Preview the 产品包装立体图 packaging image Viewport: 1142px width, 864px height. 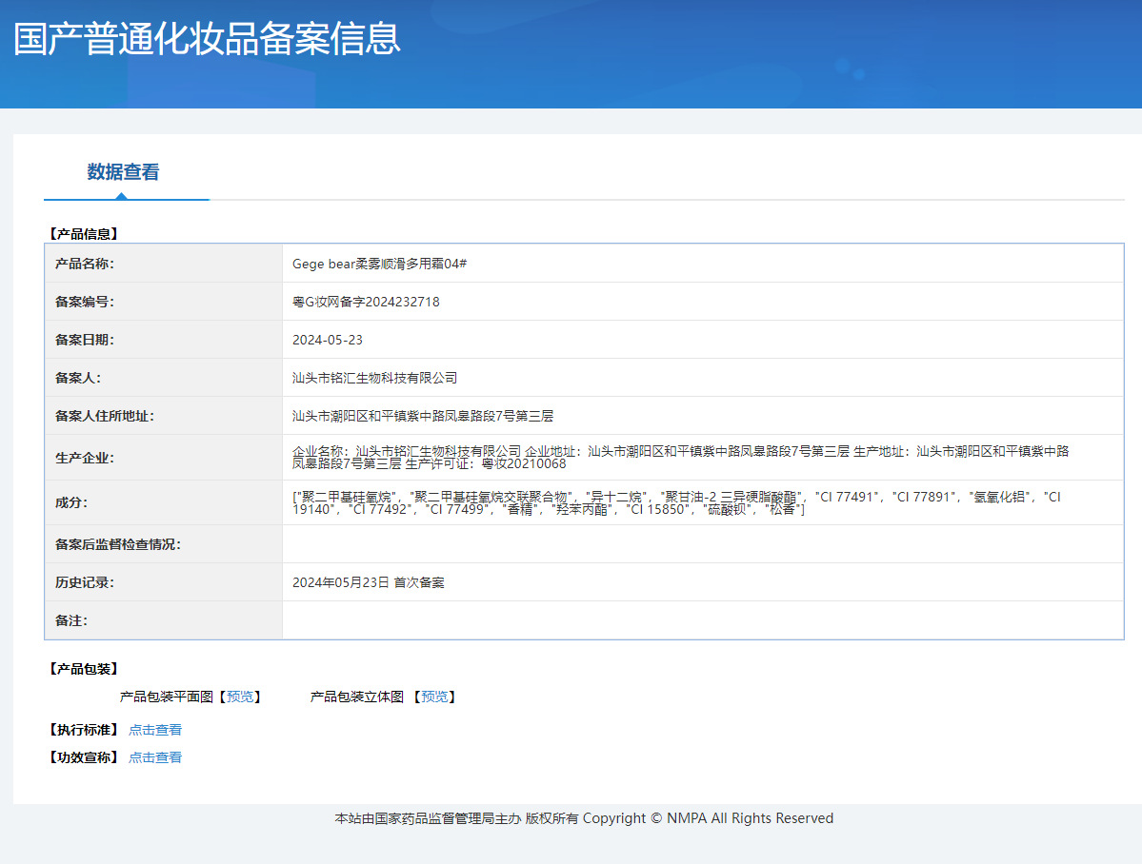[x=434, y=696]
